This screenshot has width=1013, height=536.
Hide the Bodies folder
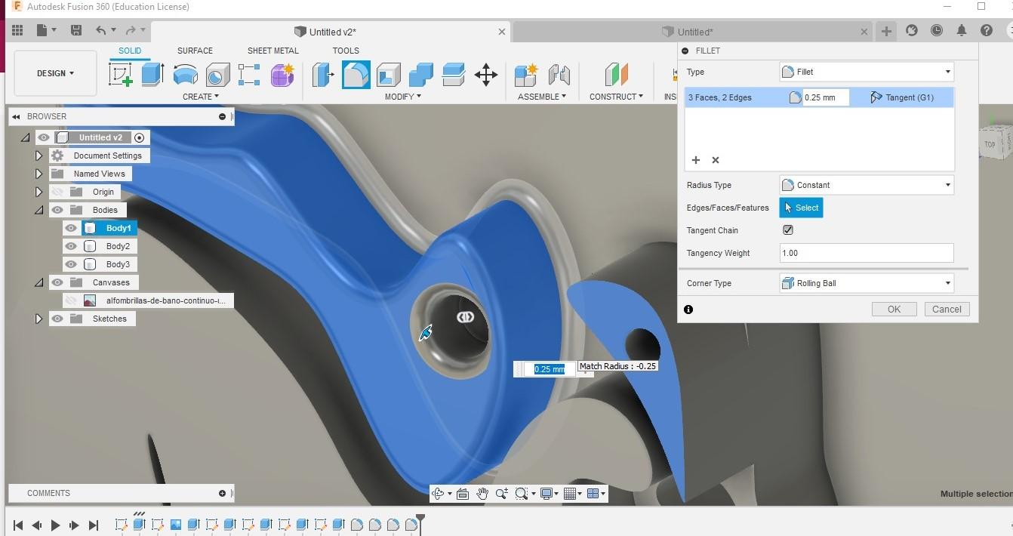click(57, 210)
